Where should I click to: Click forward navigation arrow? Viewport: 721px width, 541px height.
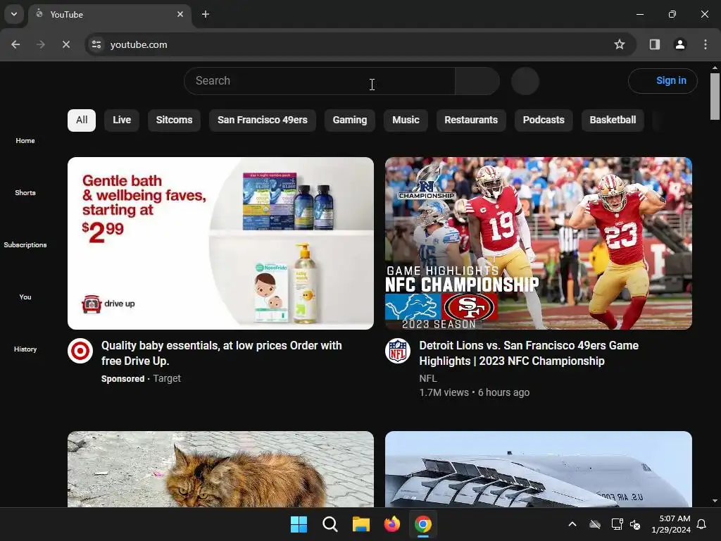click(x=41, y=44)
